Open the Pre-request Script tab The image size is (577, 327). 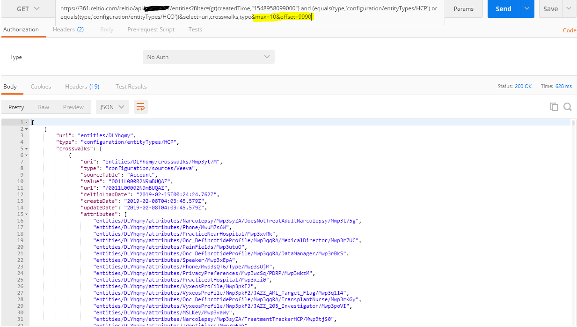click(x=151, y=30)
